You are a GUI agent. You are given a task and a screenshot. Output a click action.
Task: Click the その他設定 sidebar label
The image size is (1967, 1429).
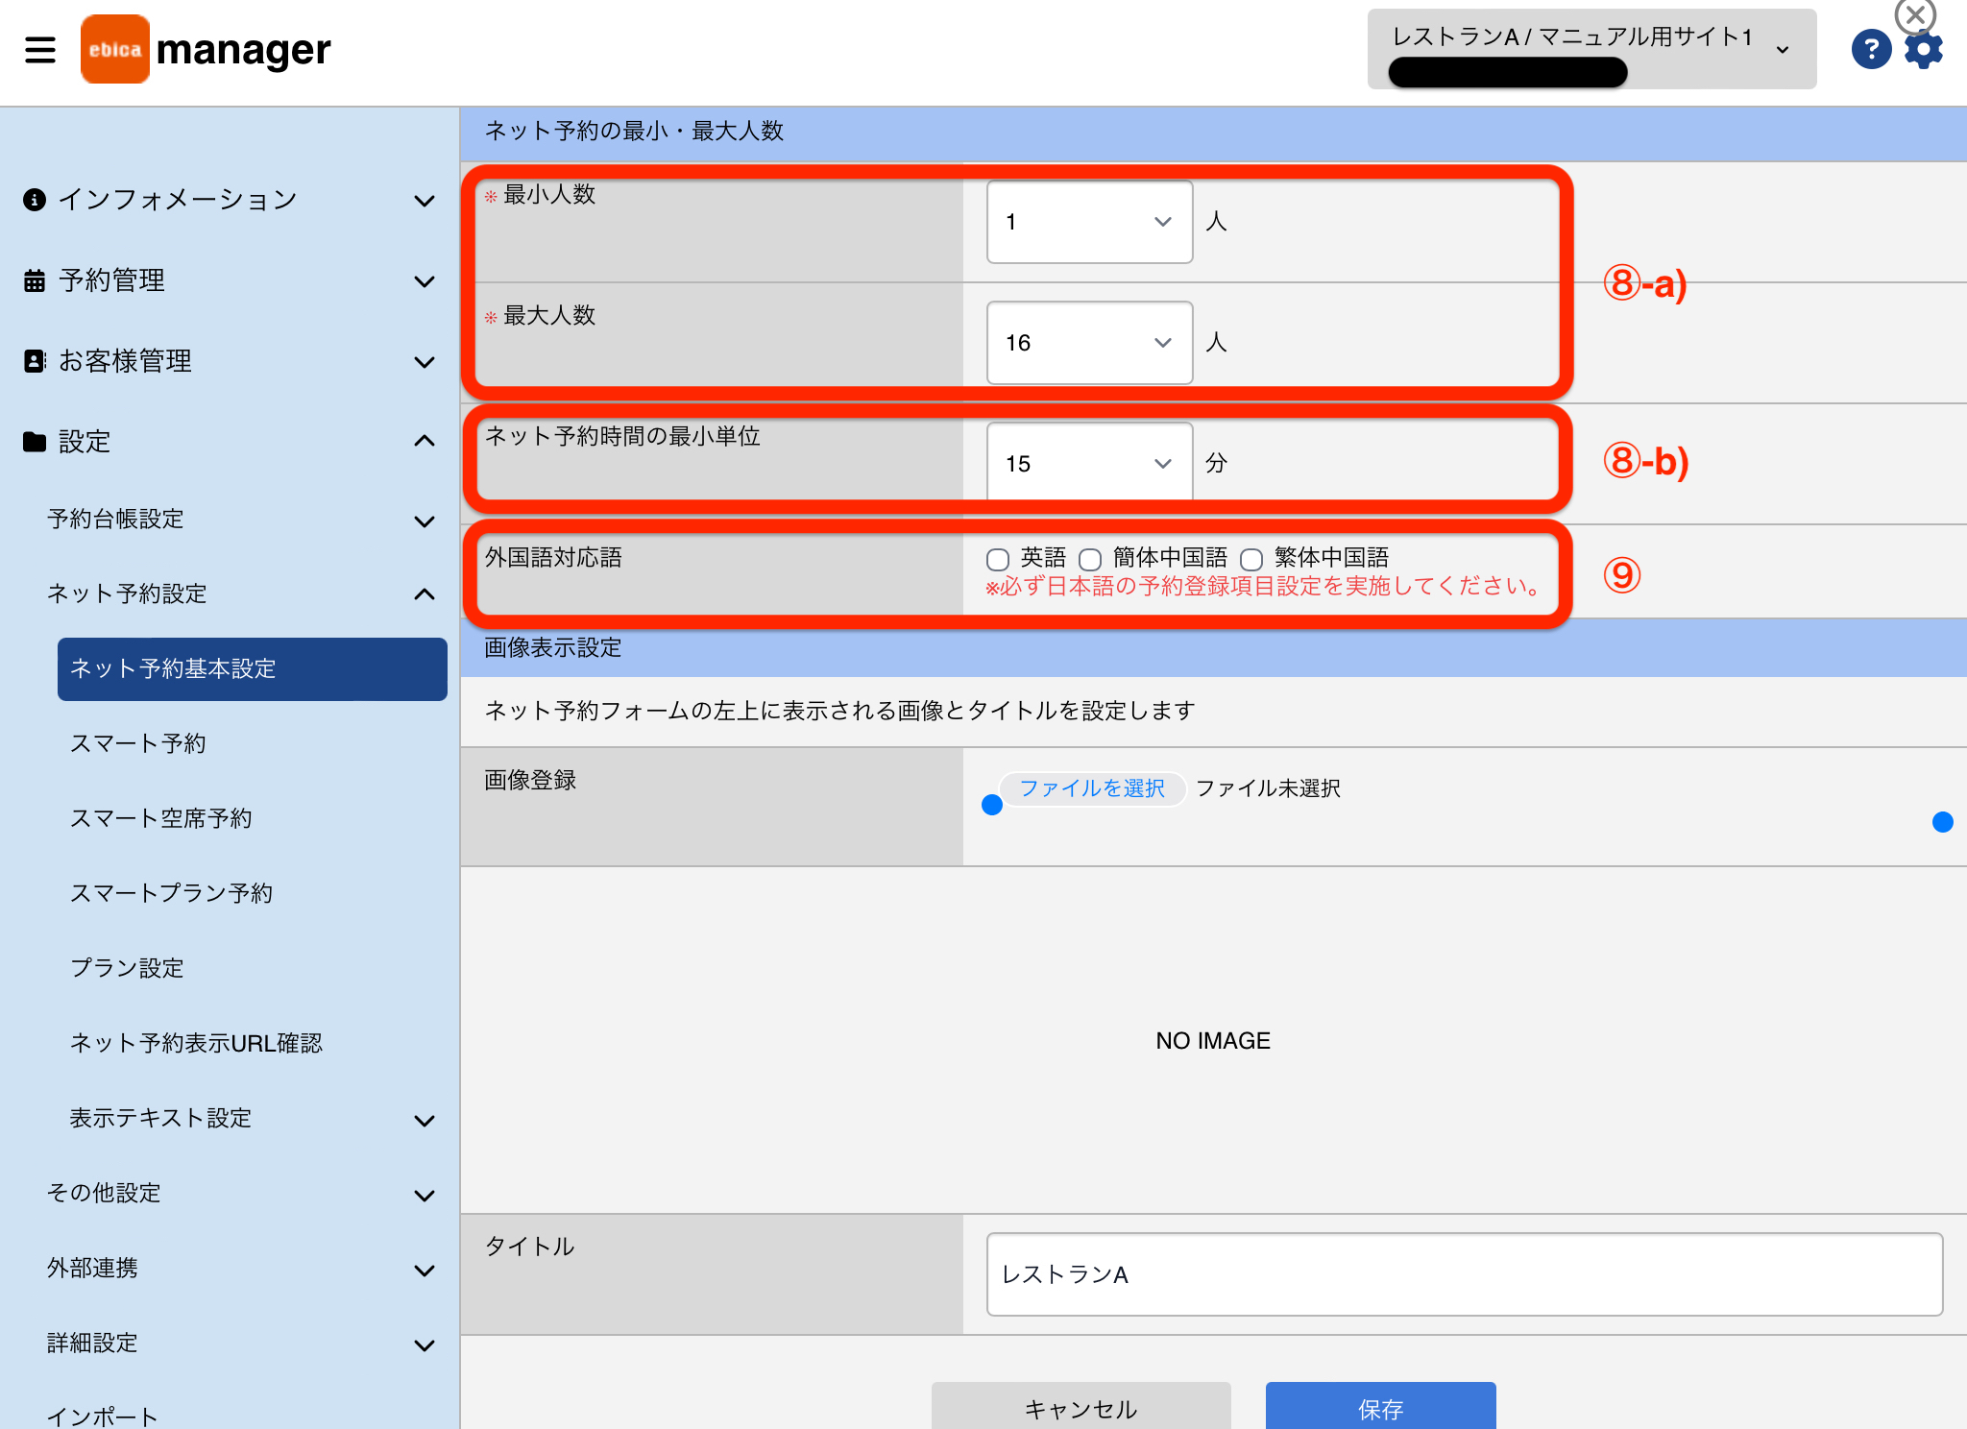(104, 1193)
